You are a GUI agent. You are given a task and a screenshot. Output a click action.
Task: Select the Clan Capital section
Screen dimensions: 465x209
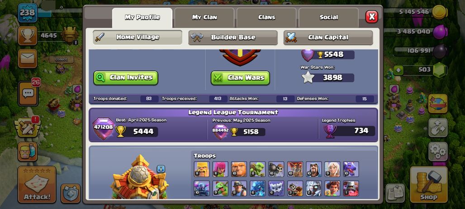point(328,37)
